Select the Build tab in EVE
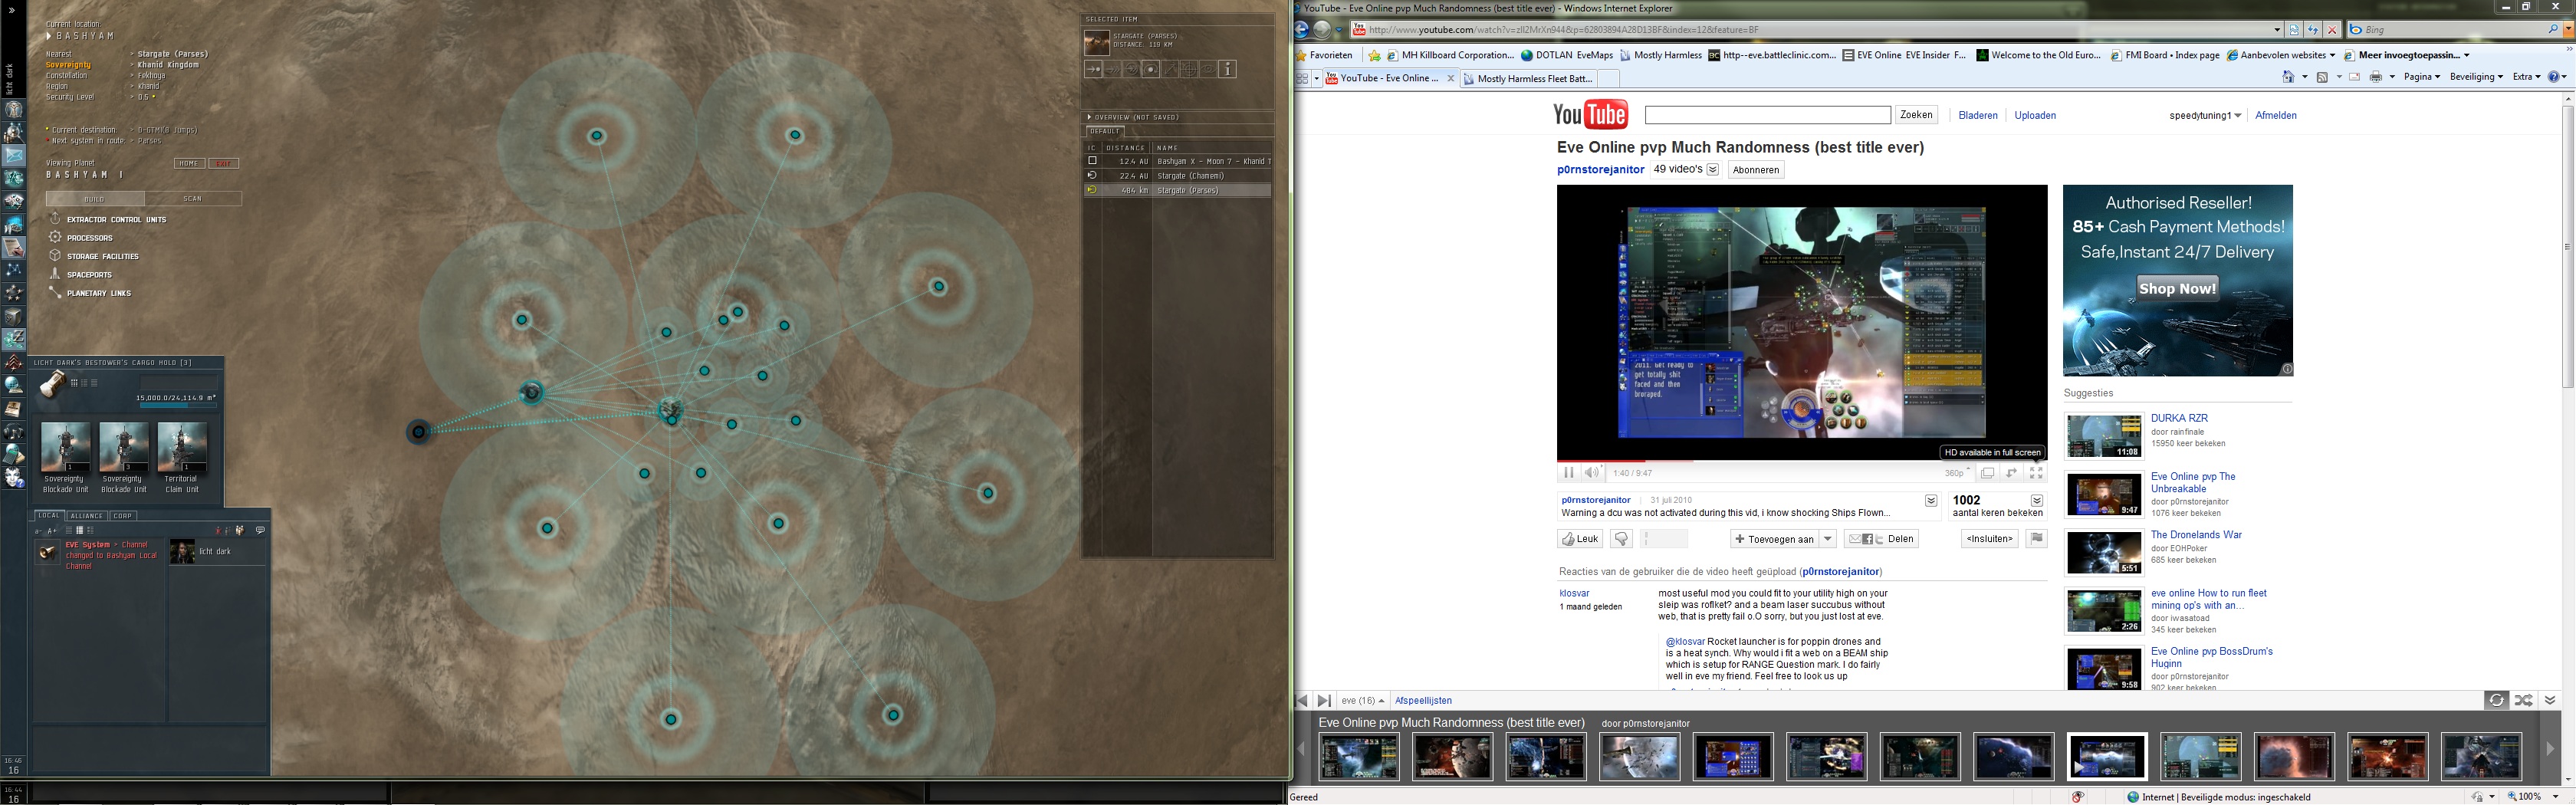The height and width of the screenshot is (805, 2576). tap(94, 199)
